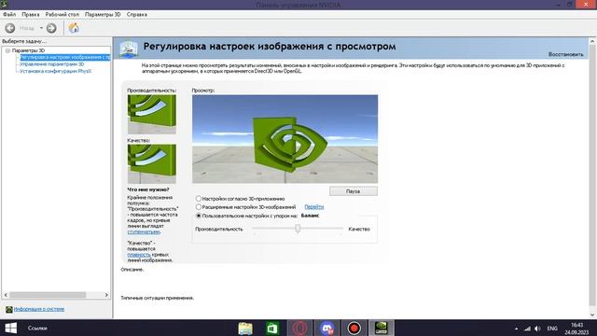
Task: Open Управление параметрами 3D tree item
Action: coord(52,64)
